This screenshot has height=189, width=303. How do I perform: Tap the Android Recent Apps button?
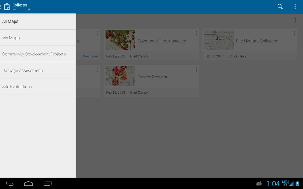tap(48, 184)
